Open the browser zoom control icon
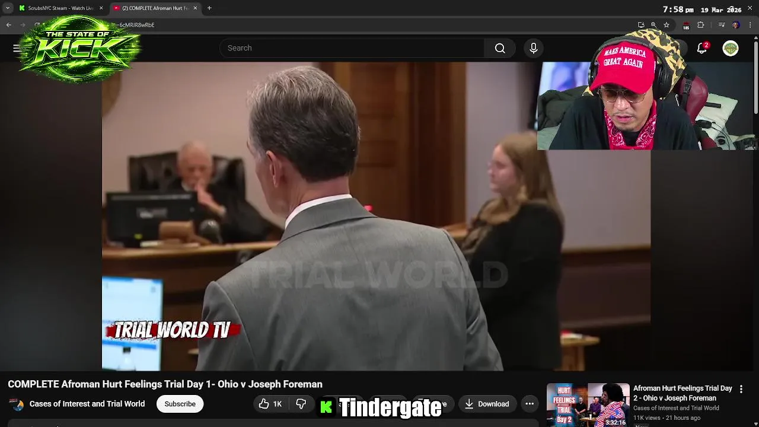 click(653, 25)
